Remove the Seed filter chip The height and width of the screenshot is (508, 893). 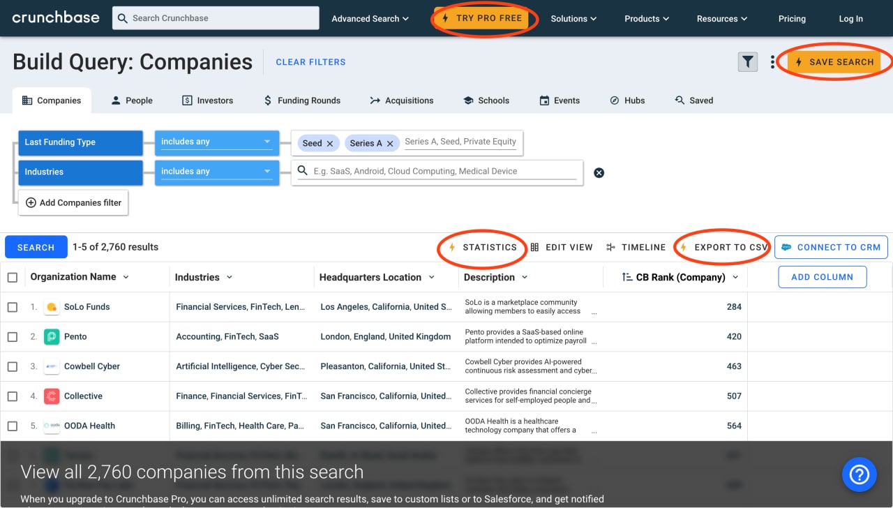(330, 143)
